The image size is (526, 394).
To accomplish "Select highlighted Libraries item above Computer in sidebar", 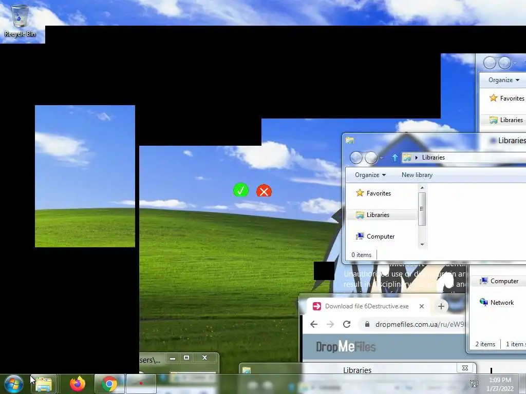I will pyautogui.click(x=382, y=215).
